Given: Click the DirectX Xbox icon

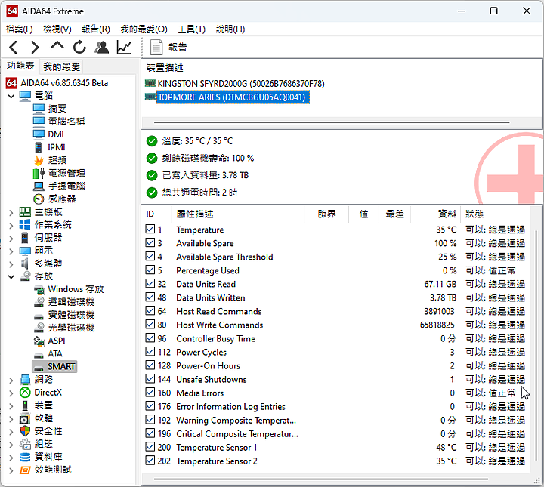Looking at the screenshot, I should pyautogui.click(x=25, y=393).
